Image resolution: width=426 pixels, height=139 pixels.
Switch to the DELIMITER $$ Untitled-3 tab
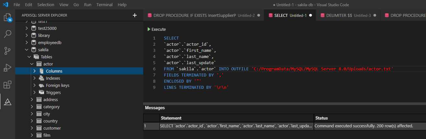point(345,15)
